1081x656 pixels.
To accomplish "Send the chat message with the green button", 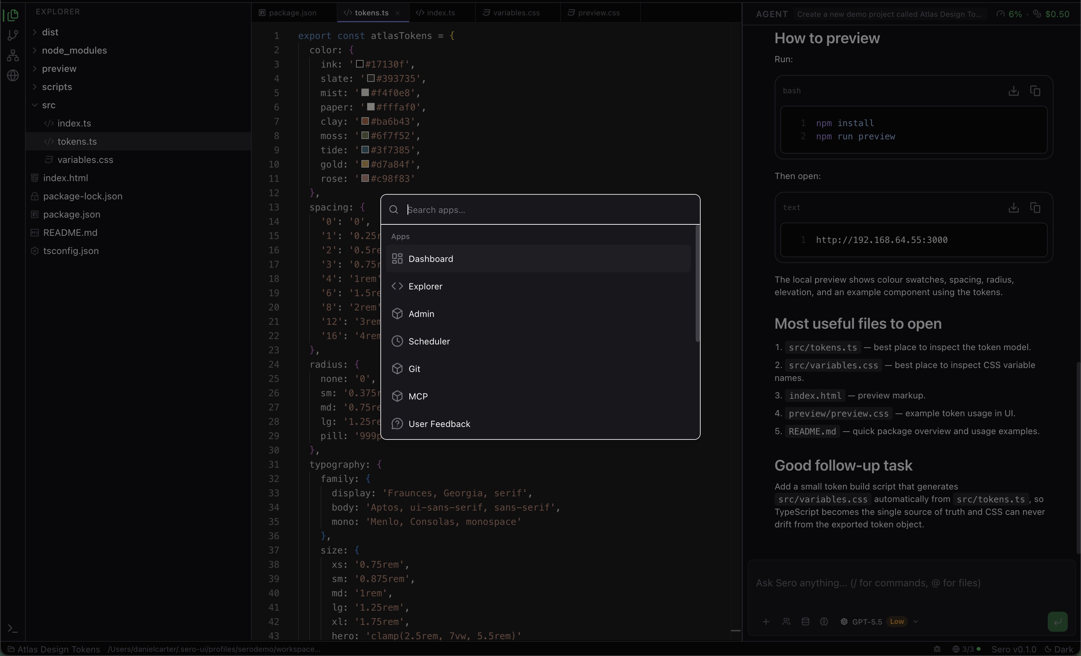I will [1058, 622].
